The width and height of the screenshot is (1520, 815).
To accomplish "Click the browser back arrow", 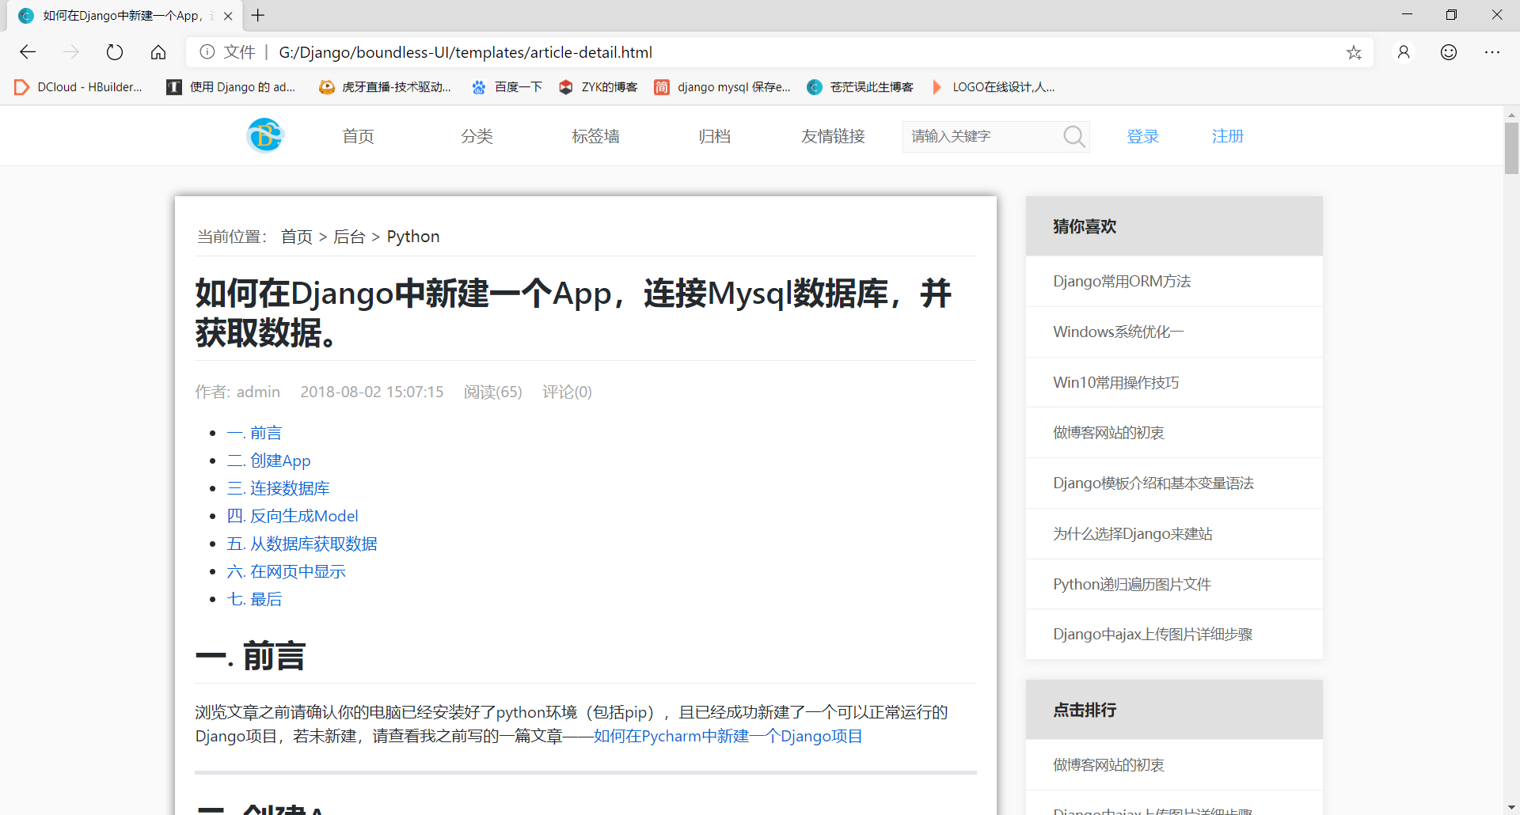I will [x=28, y=52].
